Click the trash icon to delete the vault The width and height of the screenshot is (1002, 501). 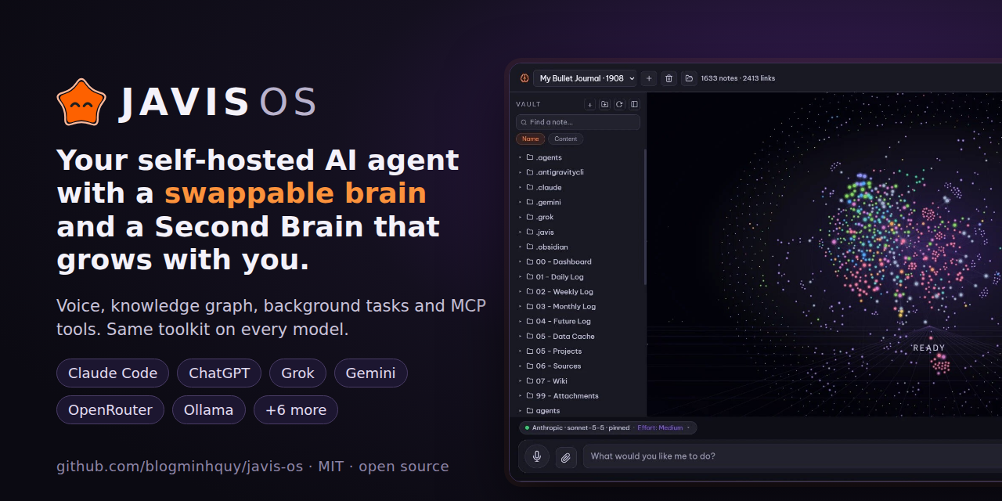coord(669,78)
